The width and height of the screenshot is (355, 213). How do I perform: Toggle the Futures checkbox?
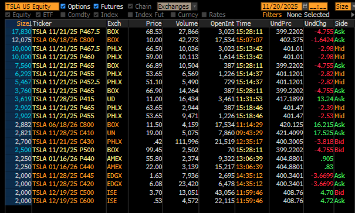(x=96, y=6)
